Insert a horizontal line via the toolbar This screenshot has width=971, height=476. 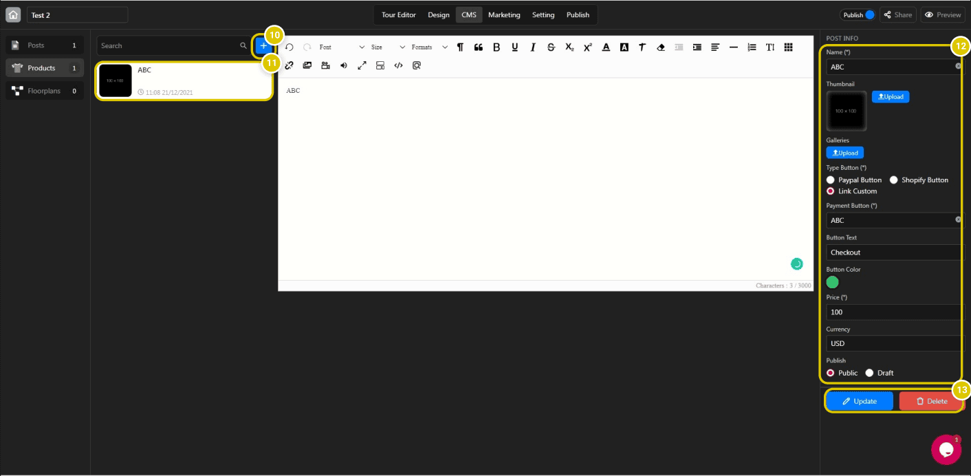pyautogui.click(x=734, y=47)
